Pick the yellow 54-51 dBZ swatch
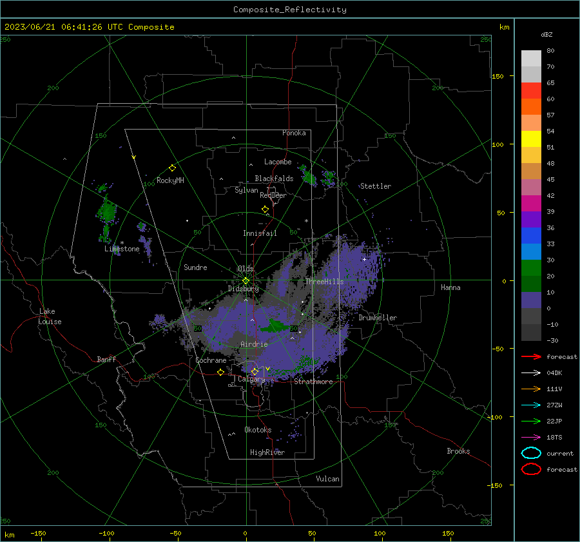The width and height of the screenshot is (580, 542). coord(531,139)
